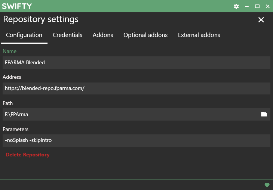This screenshot has width=273, height=190.
Task: Click the Repository settings heading
Action: pos(41,19)
